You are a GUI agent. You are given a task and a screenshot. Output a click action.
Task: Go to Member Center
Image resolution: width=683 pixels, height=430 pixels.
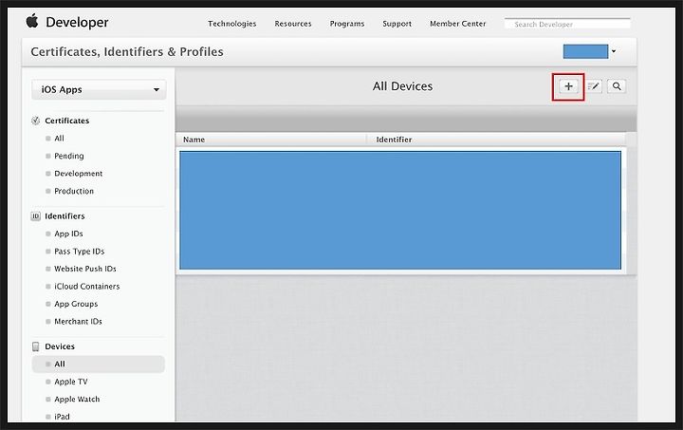tap(458, 24)
